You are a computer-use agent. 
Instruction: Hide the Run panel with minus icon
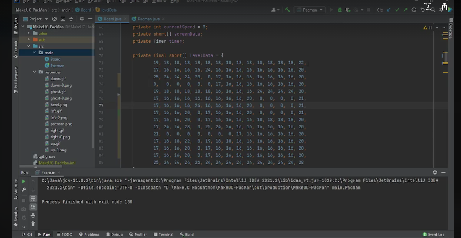tap(443, 173)
